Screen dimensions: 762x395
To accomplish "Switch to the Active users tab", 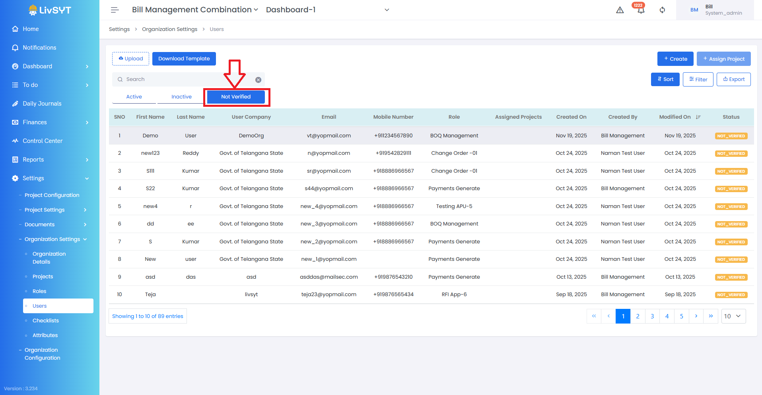I will [134, 97].
